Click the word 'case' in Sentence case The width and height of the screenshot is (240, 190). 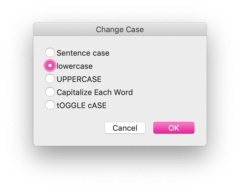tap(101, 53)
